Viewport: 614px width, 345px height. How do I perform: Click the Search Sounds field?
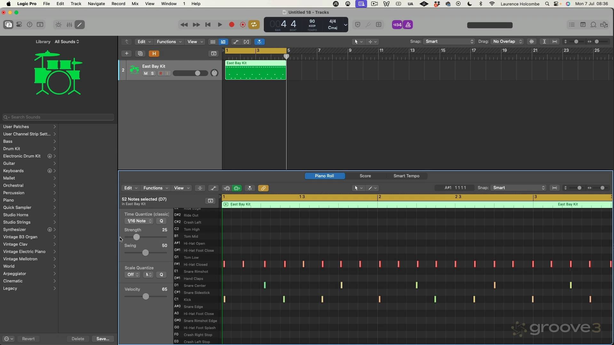58,117
